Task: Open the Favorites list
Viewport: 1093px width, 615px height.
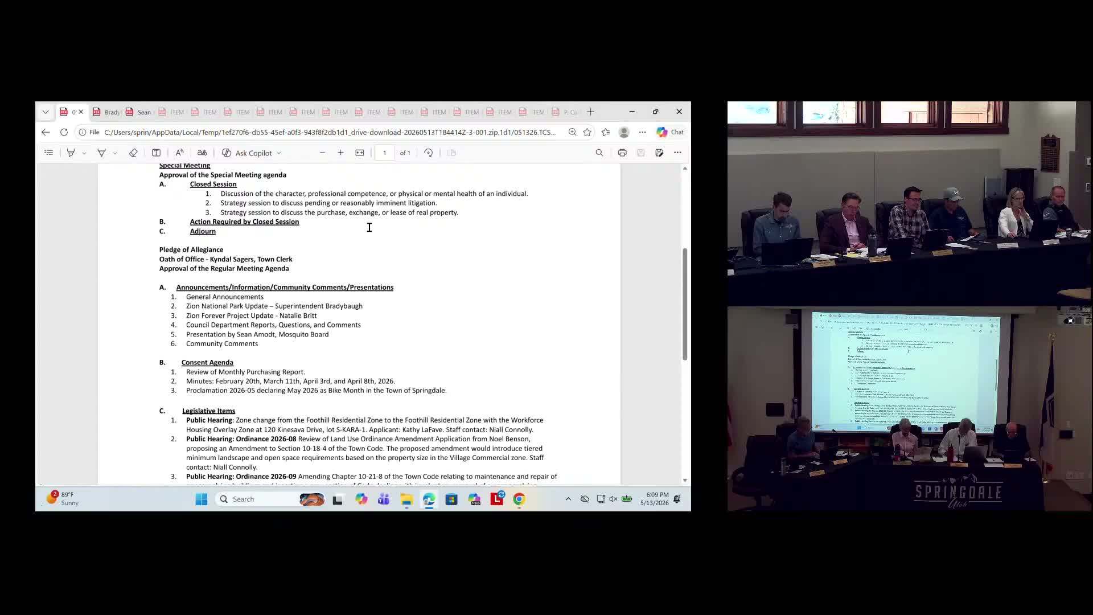Action: point(606,132)
